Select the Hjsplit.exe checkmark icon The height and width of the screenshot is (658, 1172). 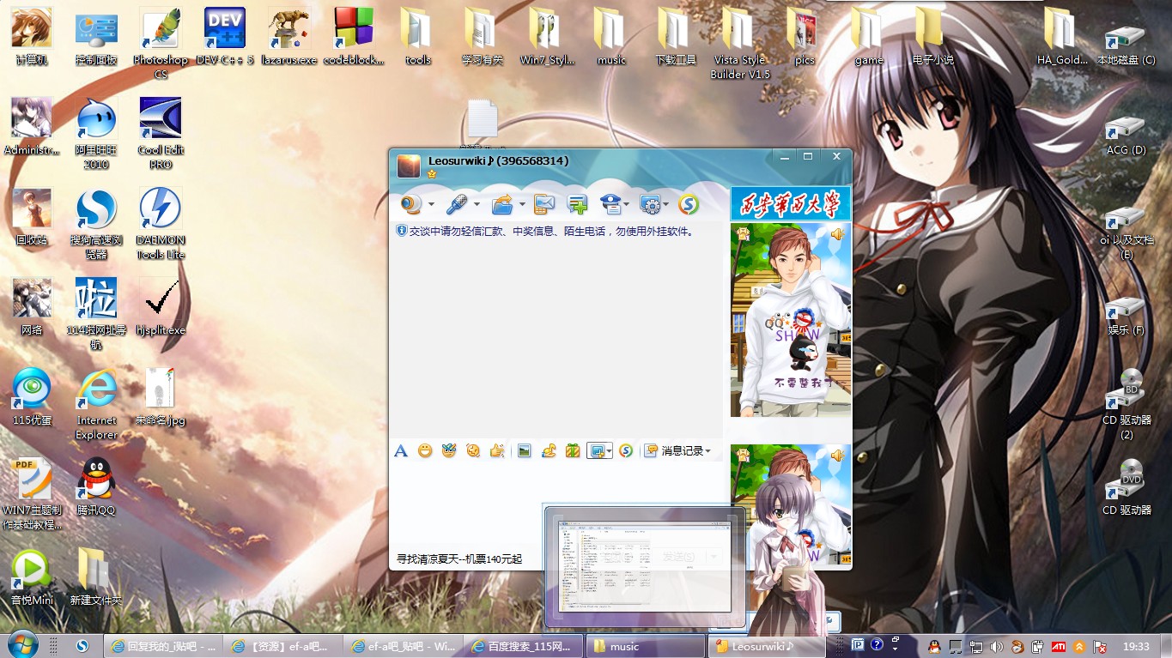point(161,306)
